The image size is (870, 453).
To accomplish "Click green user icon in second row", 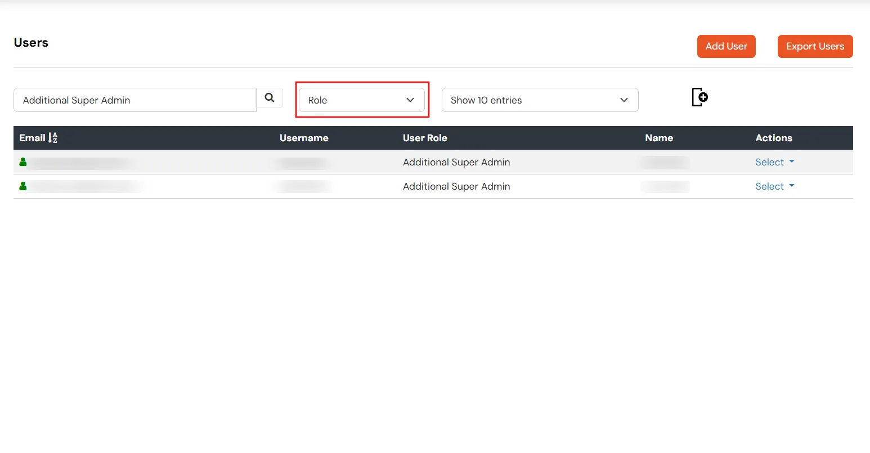I will tap(23, 186).
